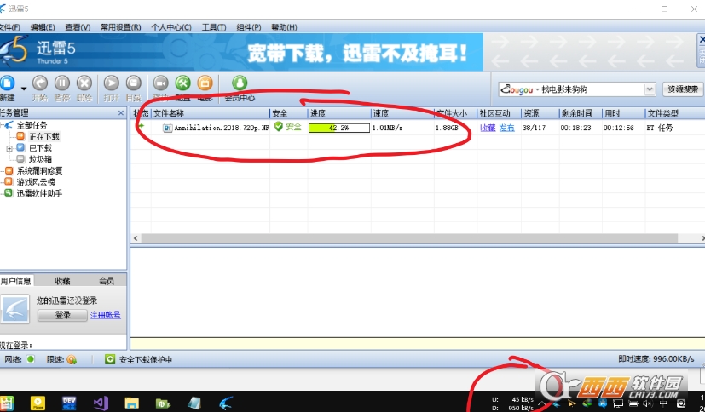Open the 个人中心(C) menu
This screenshot has width=705, height=412.
170,27
